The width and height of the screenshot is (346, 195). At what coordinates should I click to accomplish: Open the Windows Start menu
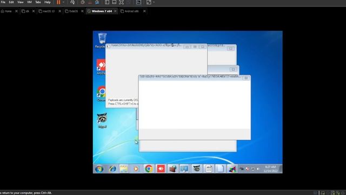(99, 169)
